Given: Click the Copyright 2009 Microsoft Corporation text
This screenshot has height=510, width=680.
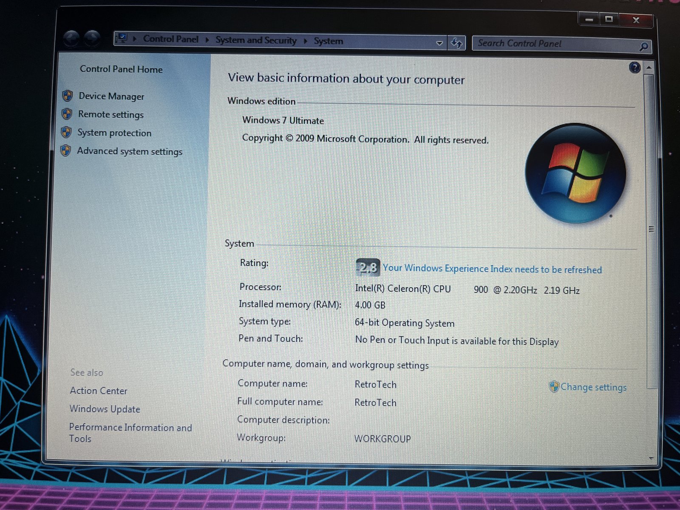Looking at the screenshot, I should coord(365,139).
